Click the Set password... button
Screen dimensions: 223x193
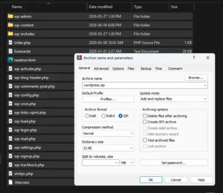pyautogui.click(x=174, y=163)
